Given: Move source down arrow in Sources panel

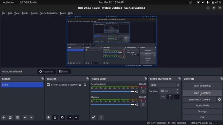Looking at the screenshot, I should 76,117.
